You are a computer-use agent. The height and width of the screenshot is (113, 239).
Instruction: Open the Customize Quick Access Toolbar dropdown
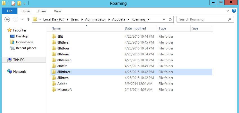[24, 3]
